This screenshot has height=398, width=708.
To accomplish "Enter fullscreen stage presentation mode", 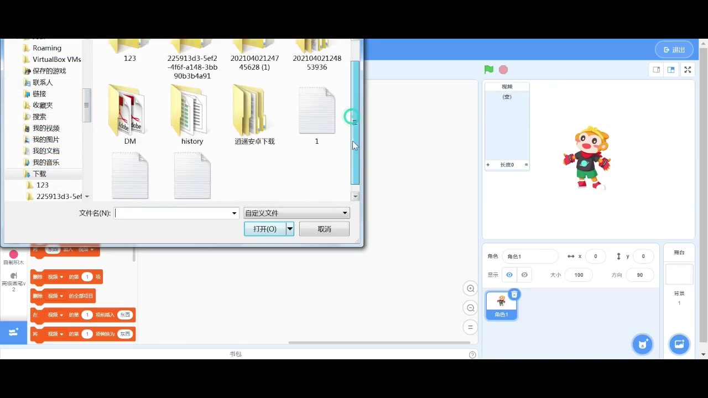I will (x=688, y=70).
